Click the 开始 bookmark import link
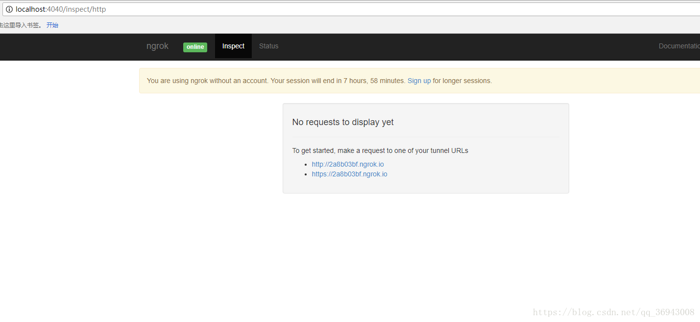 pyautogui.click(x=52, y=25)
